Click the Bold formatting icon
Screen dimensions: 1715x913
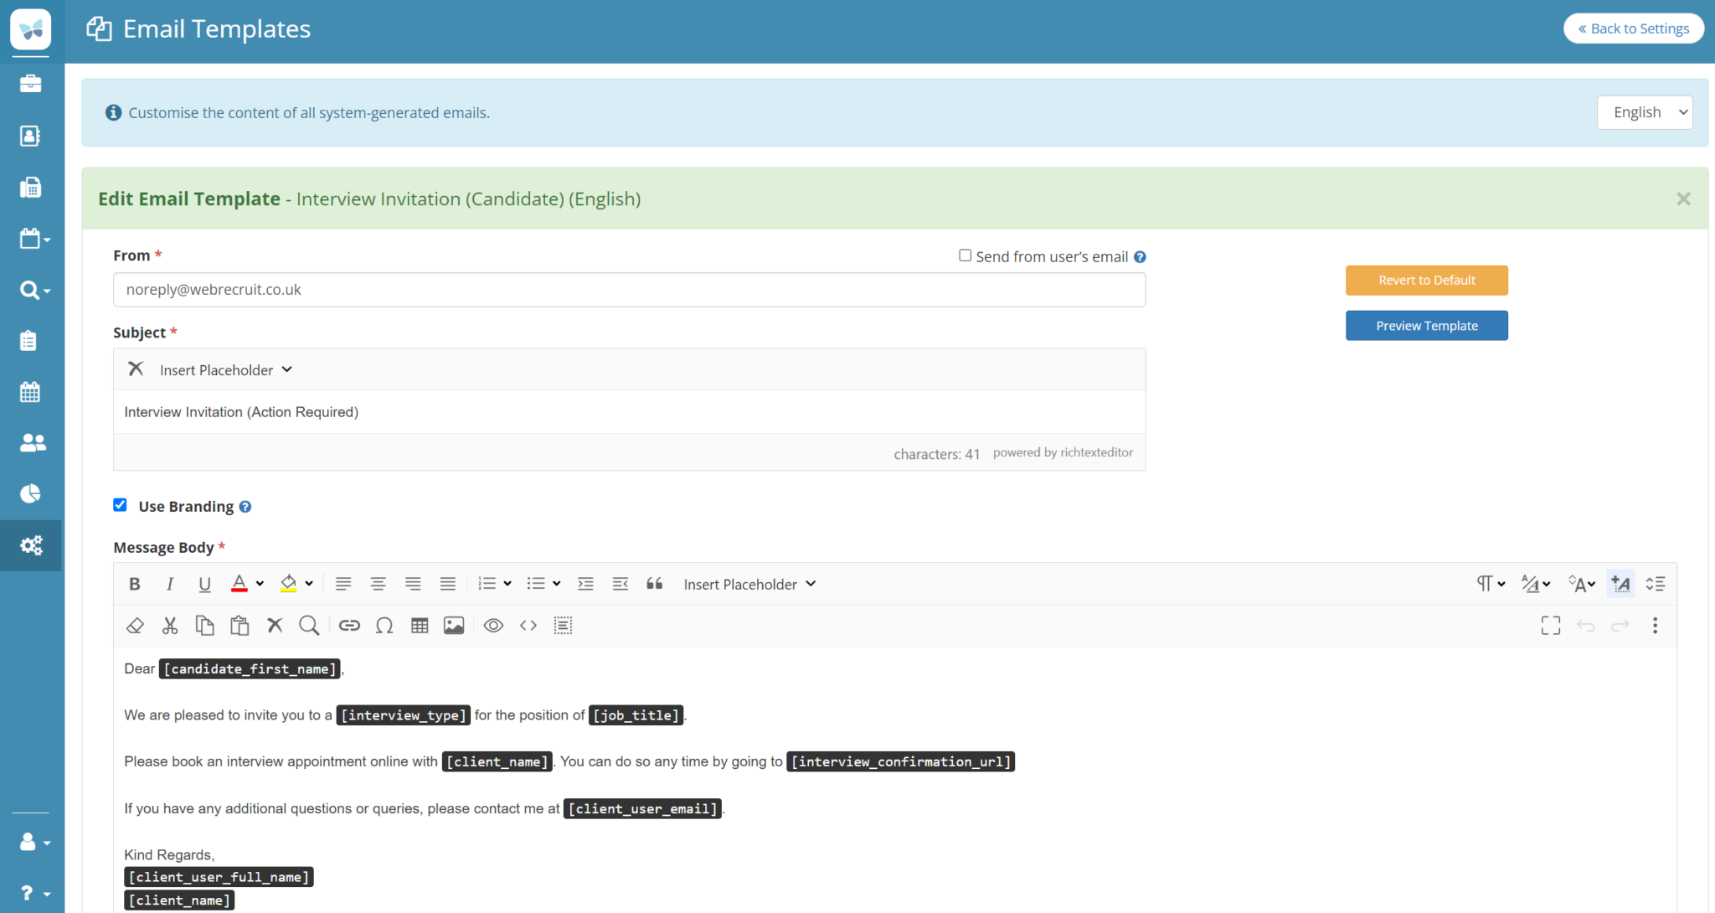tap(135, 584)
